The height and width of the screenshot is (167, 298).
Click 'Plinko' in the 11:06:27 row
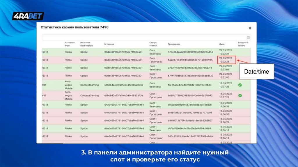(x=68, y=120)
